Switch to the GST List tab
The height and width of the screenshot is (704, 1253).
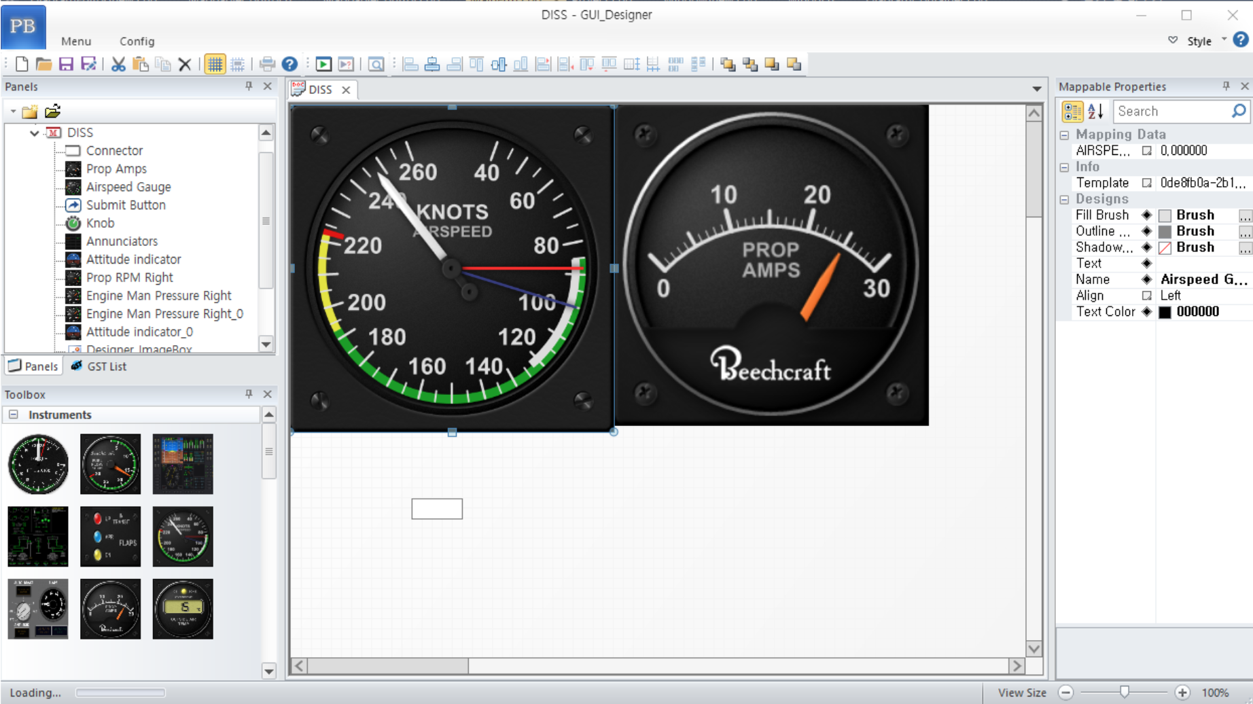(x=99, y=366)
